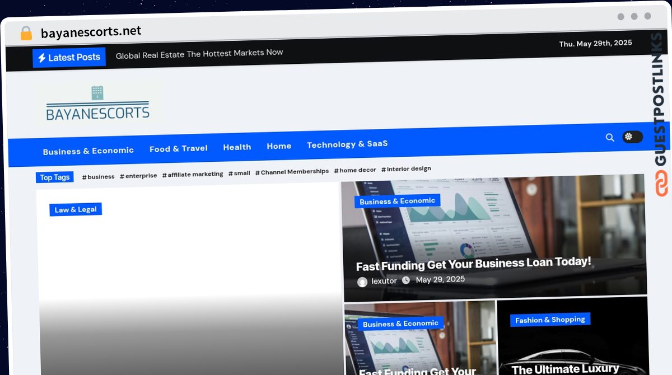Click the #small tag
This screenshot has width=672, height=375.
[x=239, y=174]
